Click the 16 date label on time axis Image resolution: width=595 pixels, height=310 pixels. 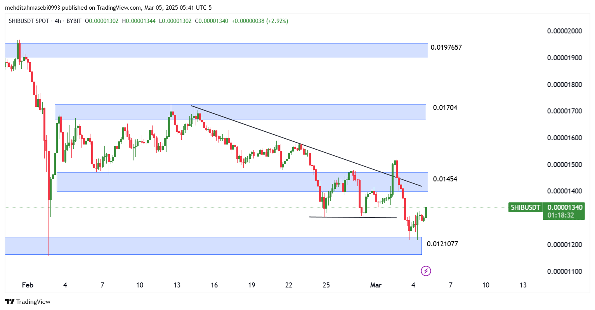(214, 285)
